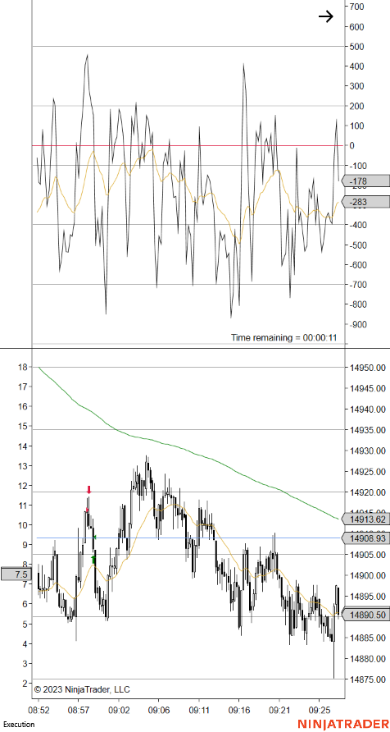
Task: Click the 0 label on indicator axis
Action: [x=352, y=145]
